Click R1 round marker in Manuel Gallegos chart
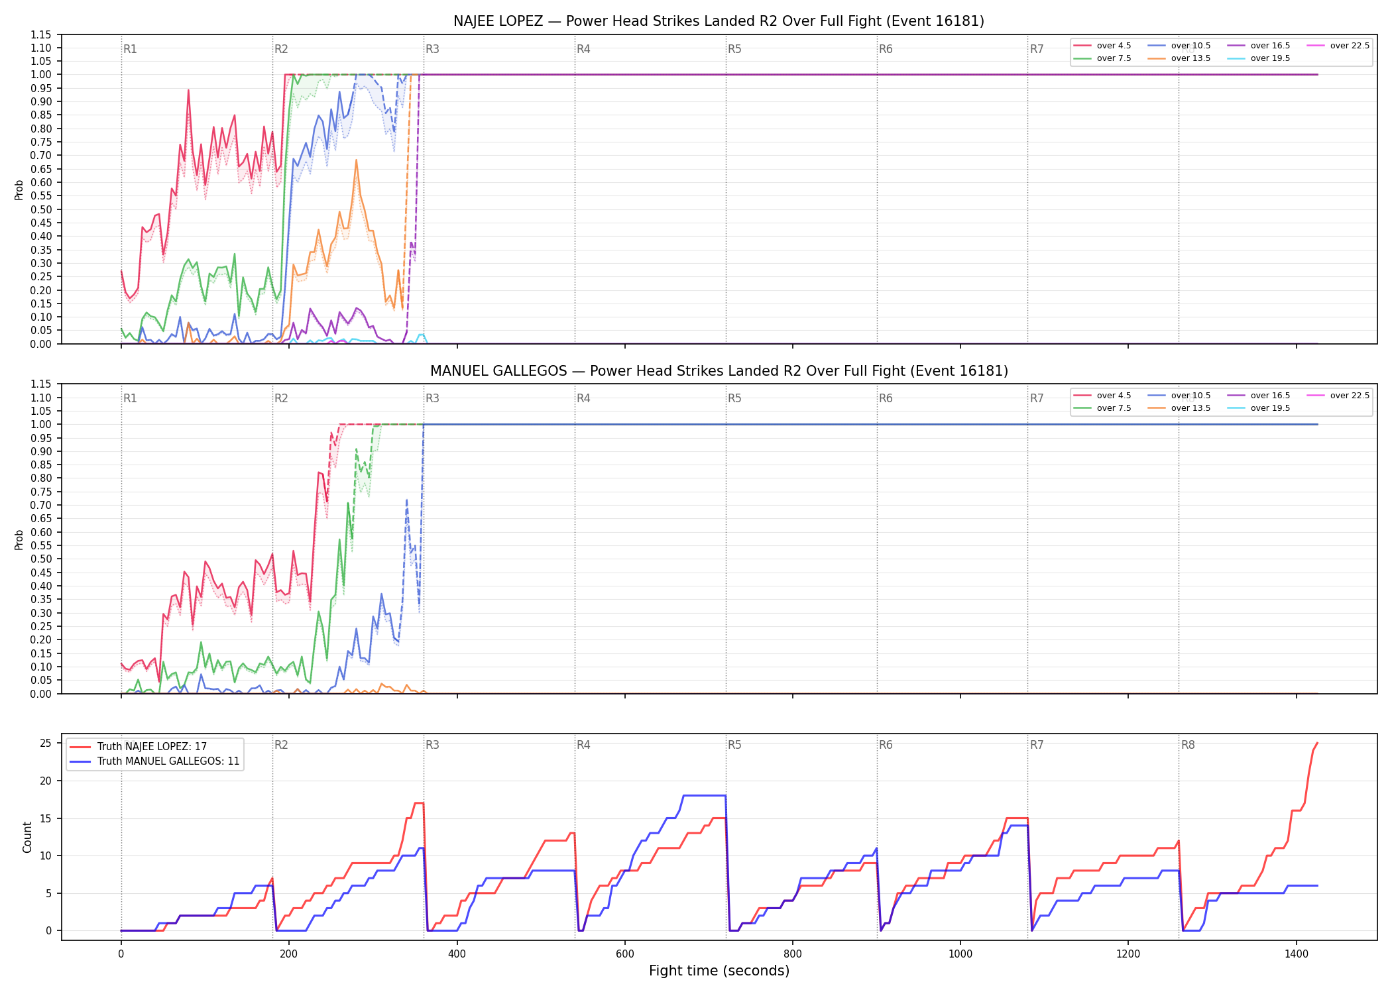The height and width of the screenshot is (994, 1392). point(130,398)
